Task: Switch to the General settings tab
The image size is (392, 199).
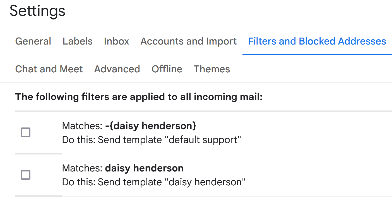Action: (x=33, y=41)
